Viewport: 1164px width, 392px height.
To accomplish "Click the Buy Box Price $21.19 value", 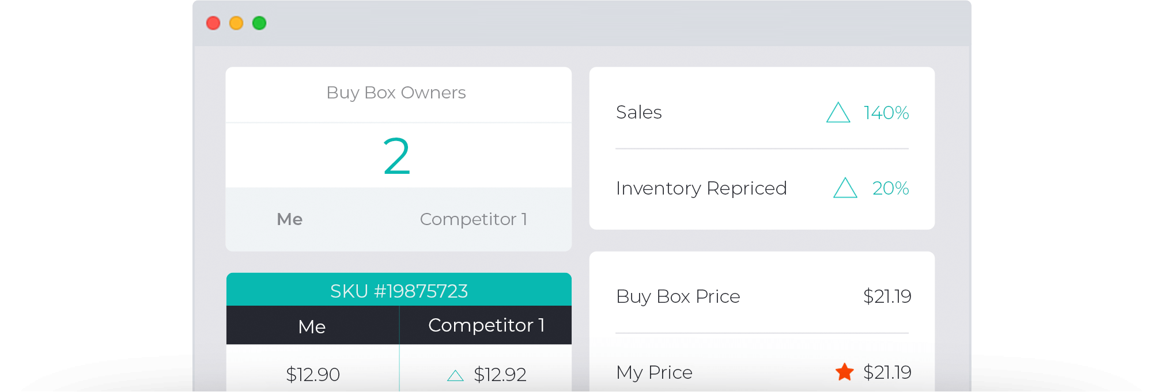I will [887, 296].
